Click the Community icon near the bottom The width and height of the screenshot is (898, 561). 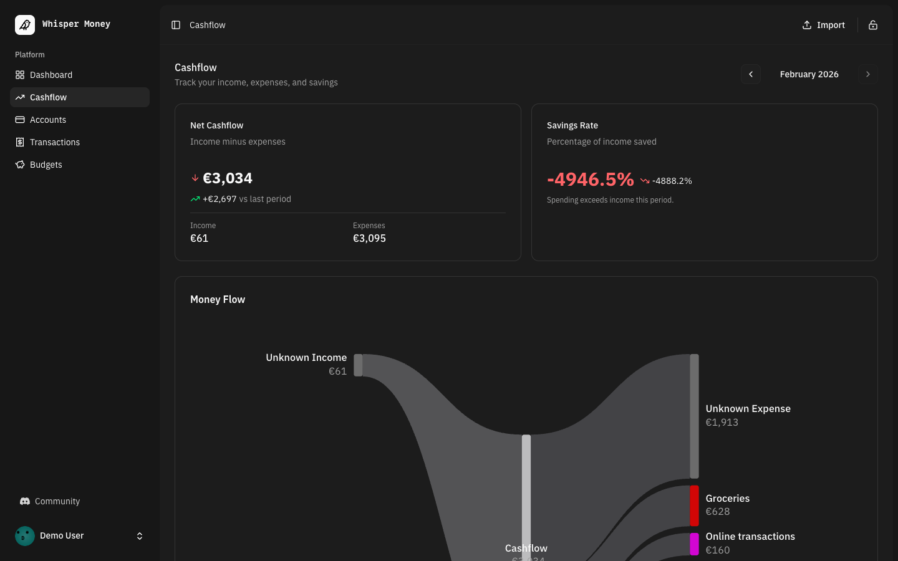click(25, 501)
